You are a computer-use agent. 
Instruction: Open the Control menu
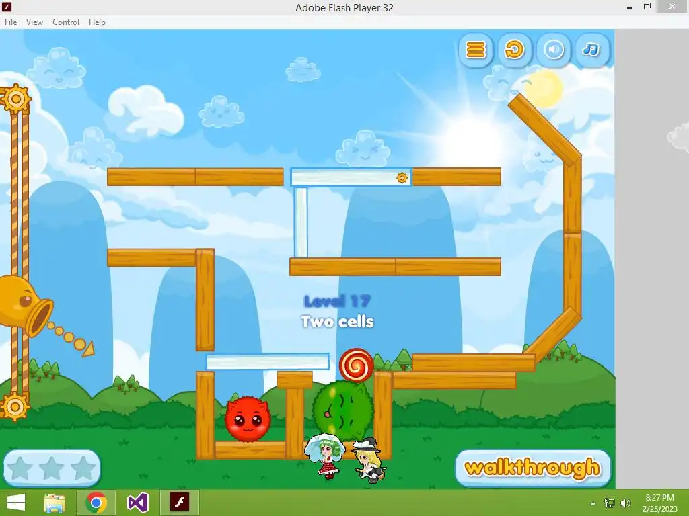coord(66,22)
